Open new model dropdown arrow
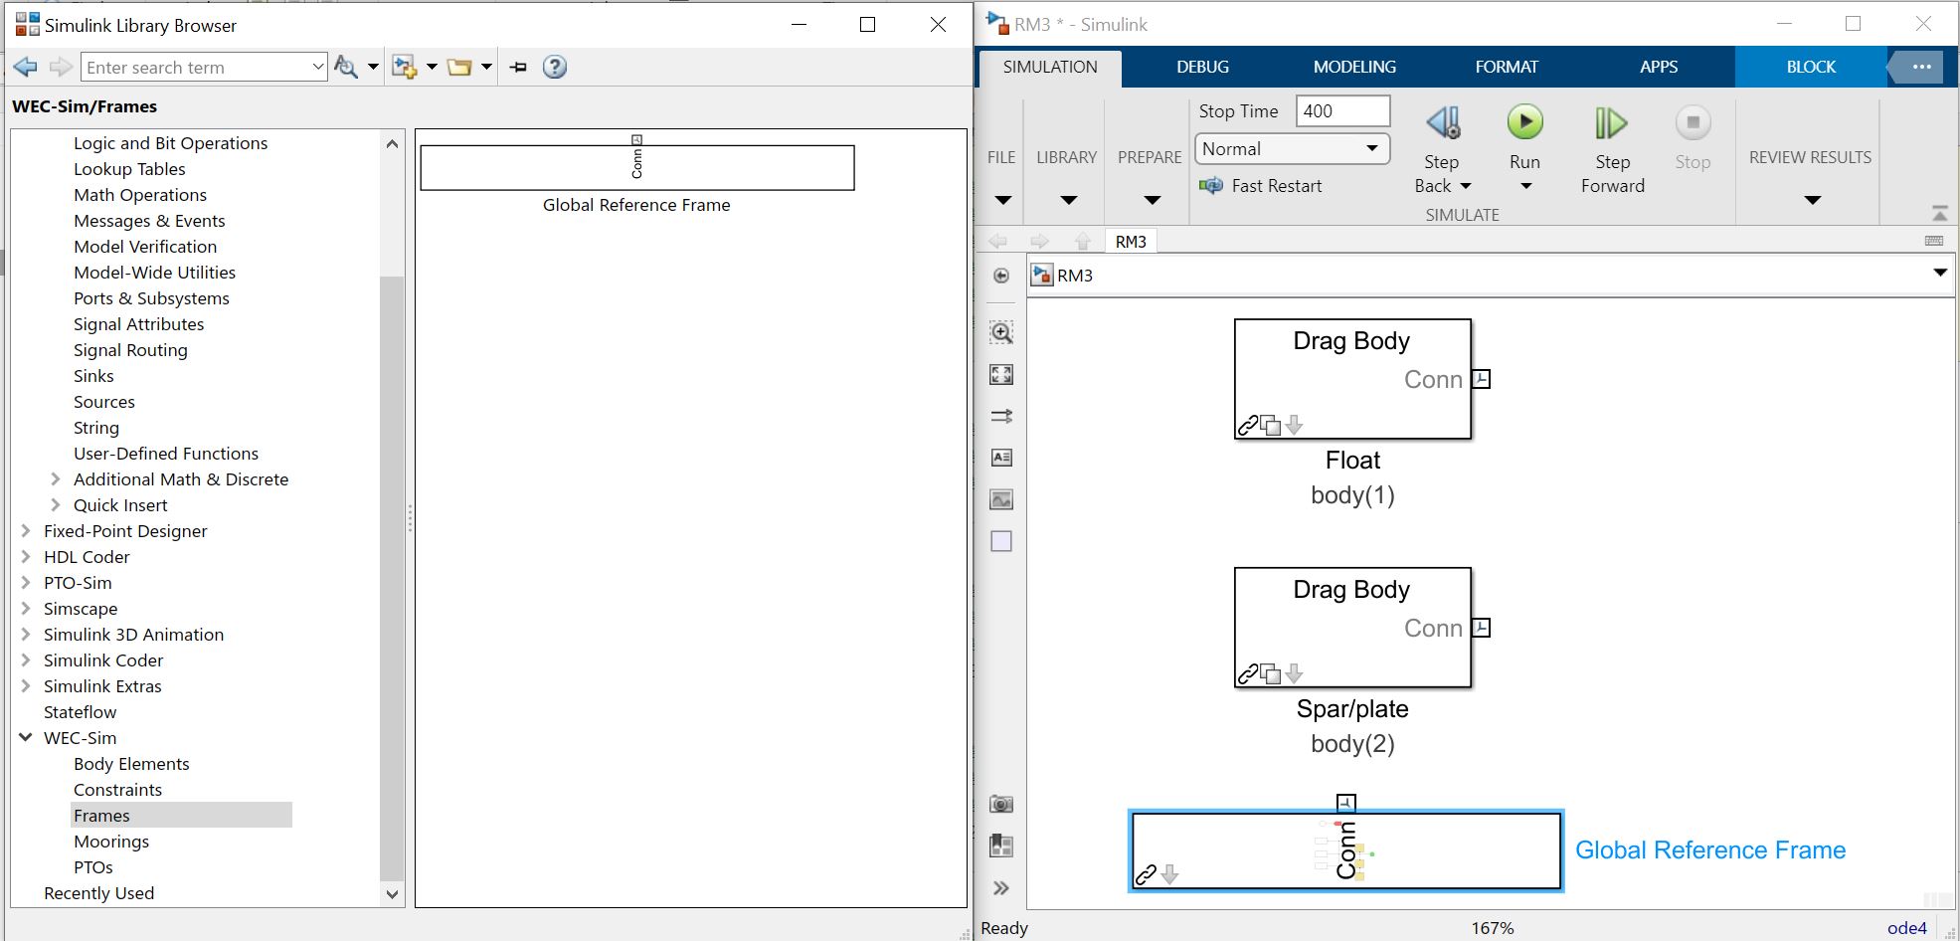Image resolution: width=1960 pixels, height=941 pixels. pyautogui.click(x=432, y=67)
